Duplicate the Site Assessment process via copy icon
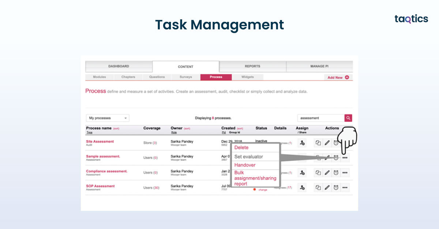The image size is (439, 229). click(318, 143)
